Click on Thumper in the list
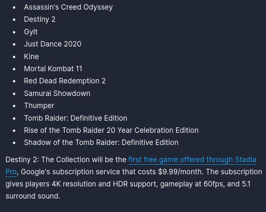Viewport: 266px width, 212px height. (39, 106)
